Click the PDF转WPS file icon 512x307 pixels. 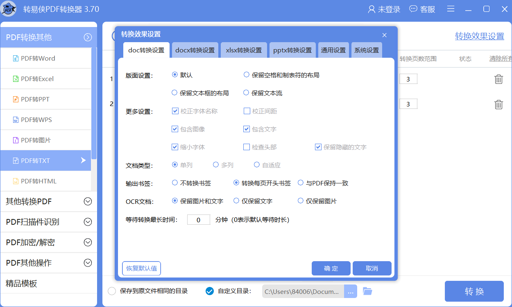(x=16, y=120)
